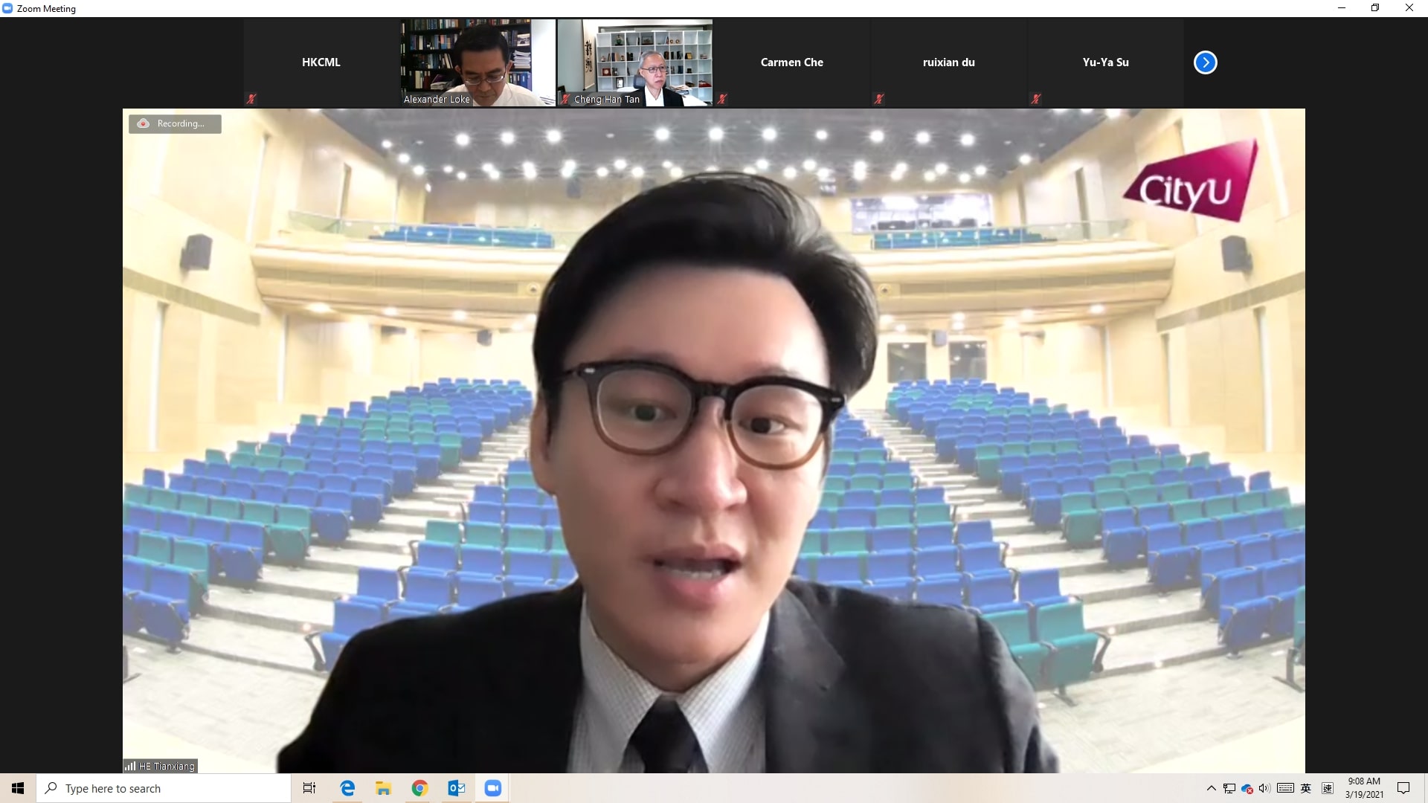Select Cheng Han Tan's video thumbnail
1428x803 pixels.
(x=635, y=62)
